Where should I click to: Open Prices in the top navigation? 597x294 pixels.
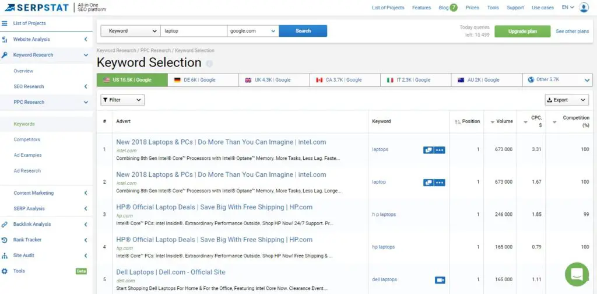(x=472, y=8)
